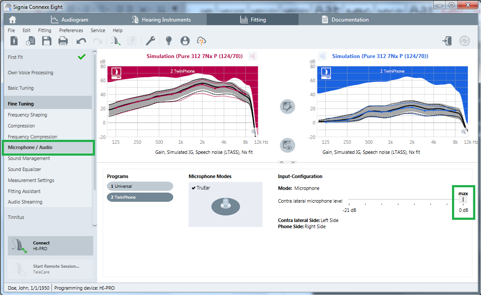The image size is (481, 295).
Task: Click Start Remote Session TeleCare button
Action: [x=50, y=269]
